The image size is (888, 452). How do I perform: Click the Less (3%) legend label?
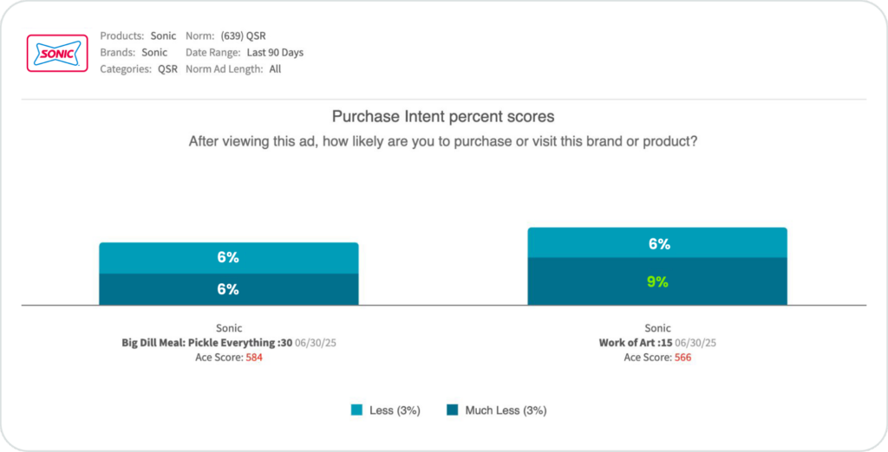(395, 410)
